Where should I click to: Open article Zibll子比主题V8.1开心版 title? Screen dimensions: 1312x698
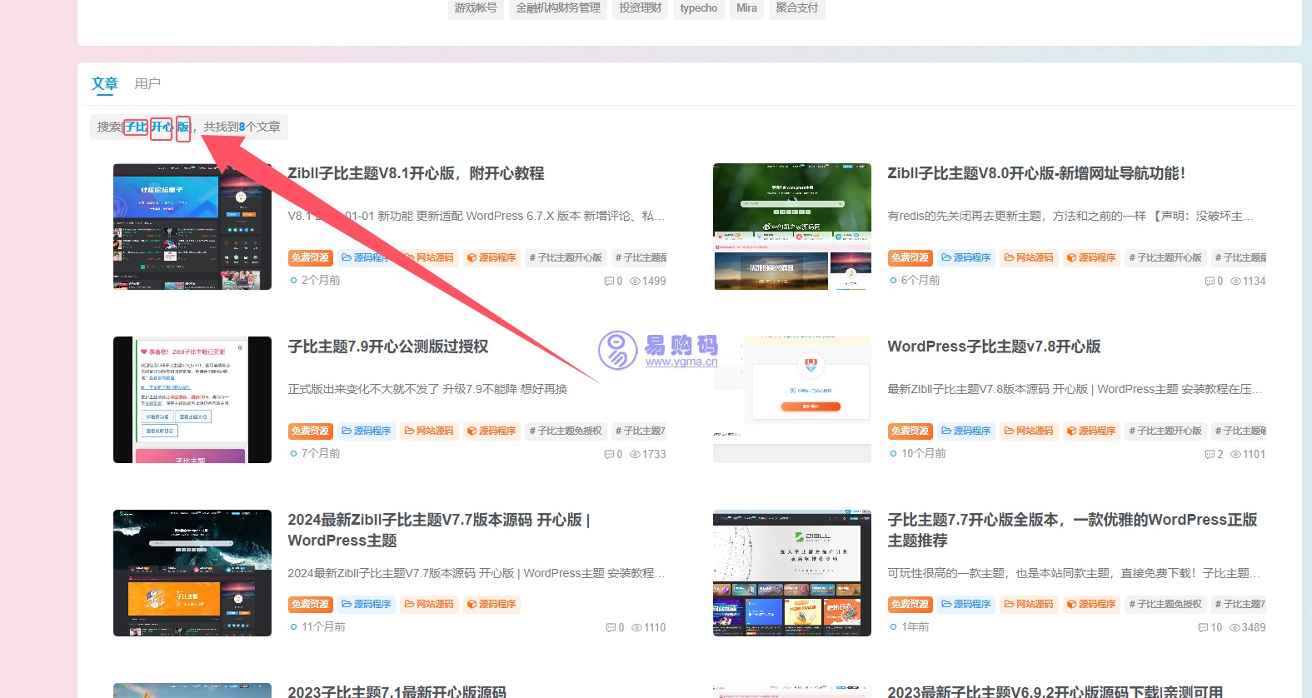[x=416, y=173]
